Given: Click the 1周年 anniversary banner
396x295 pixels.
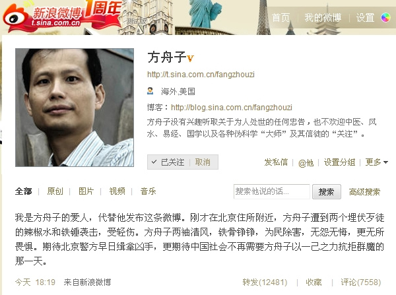Looking at the screenshot, I should pos(103,8).
